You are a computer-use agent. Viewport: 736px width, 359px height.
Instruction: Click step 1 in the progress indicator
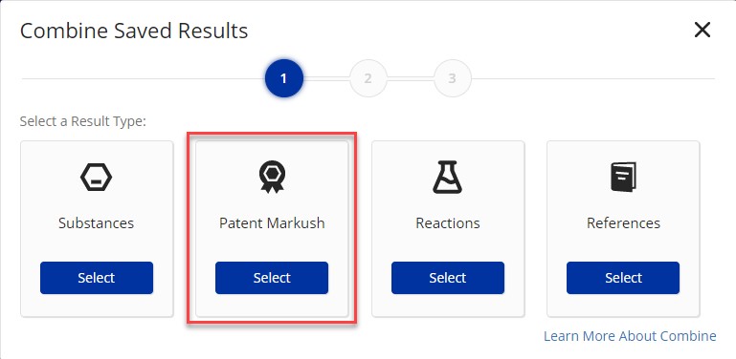coord(283,78)
